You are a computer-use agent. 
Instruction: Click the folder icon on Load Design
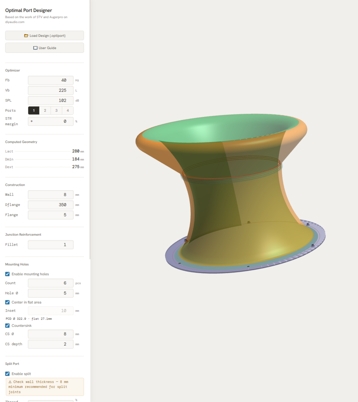(26, 36)
